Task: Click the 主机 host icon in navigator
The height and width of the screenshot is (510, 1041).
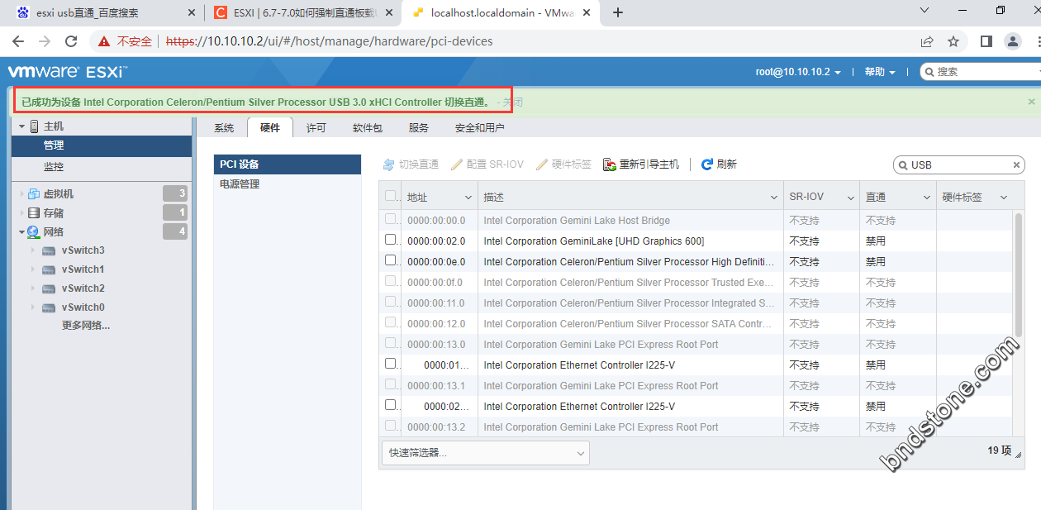Action: [x=34, y=126]
